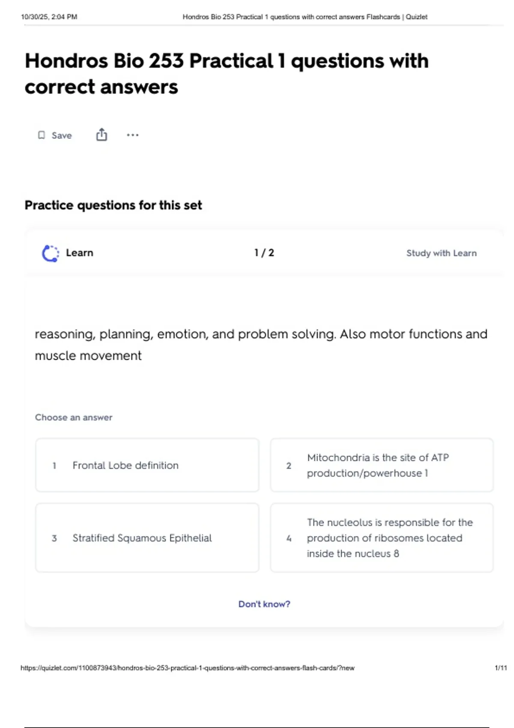This screenshot has height=728, width=514.
Task: Open Study with Learn link
Action: (x=441, y=253)
